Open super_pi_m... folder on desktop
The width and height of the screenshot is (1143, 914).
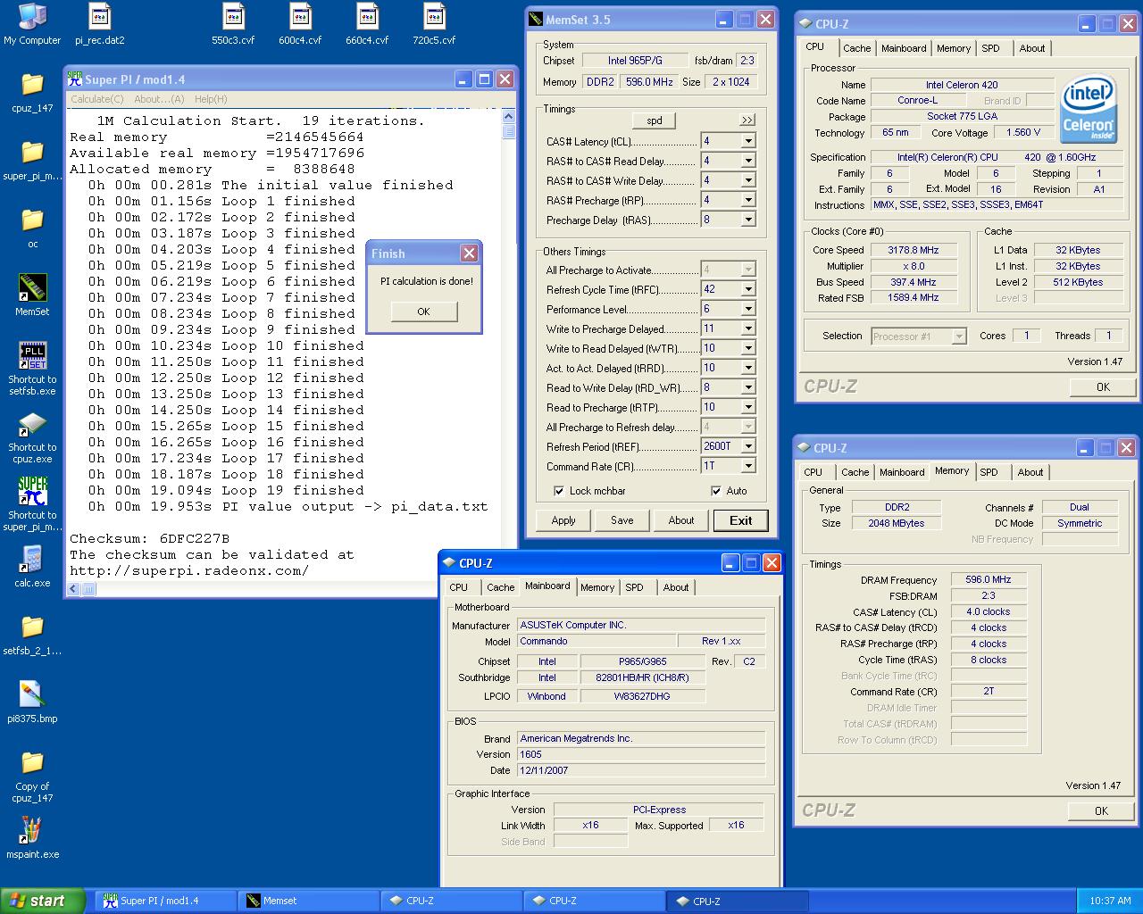pos(32,160)
